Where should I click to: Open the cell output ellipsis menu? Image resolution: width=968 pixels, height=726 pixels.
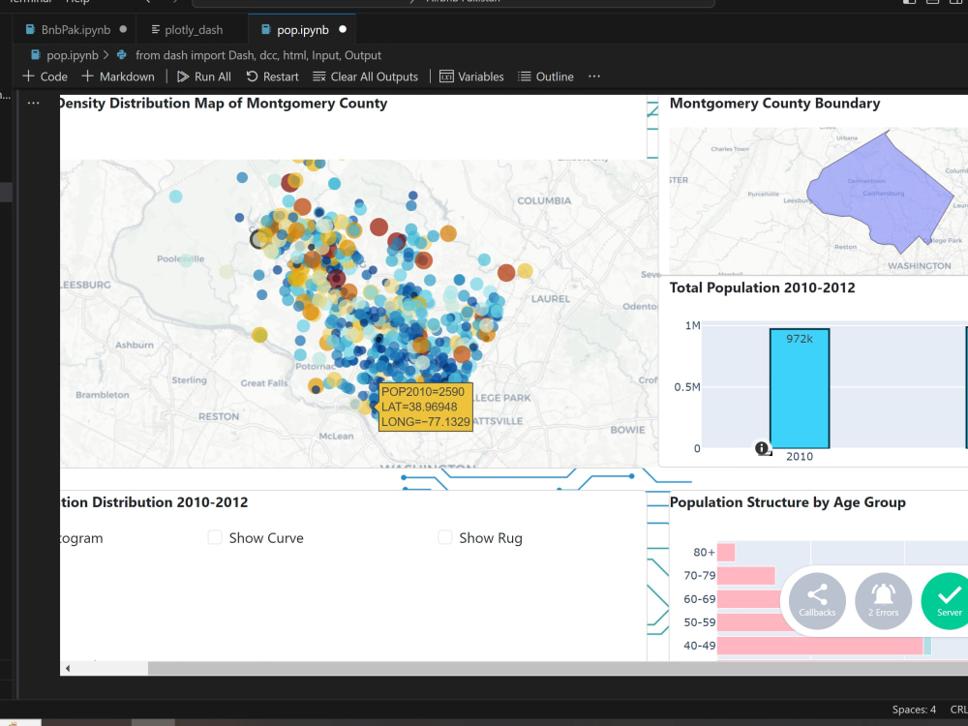pos(33,104)
